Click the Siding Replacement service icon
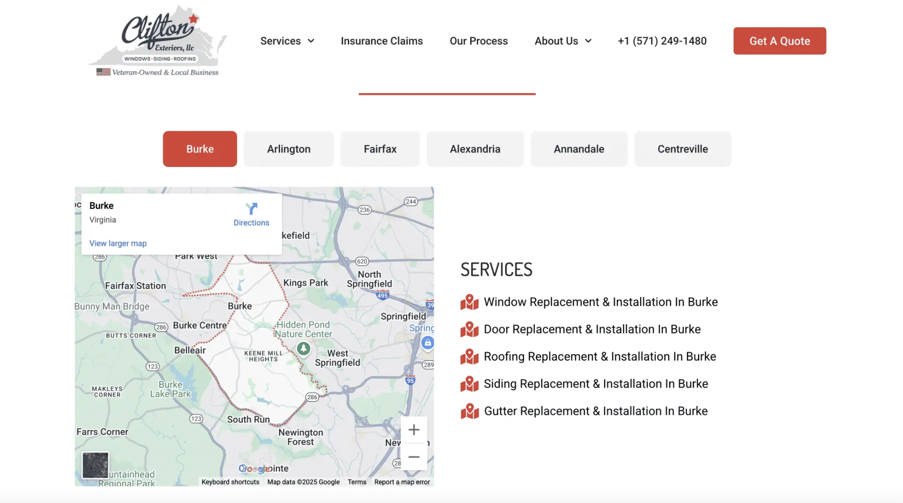The height and width of the screenshot is (503, 903). point(469,384)
